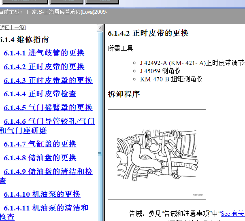Image resolution: width=245 pixels, height=221 pixels.
Task: Go to 6.1.4.5 气门摇臂罩的更换
Action: [x=48, y=108]
